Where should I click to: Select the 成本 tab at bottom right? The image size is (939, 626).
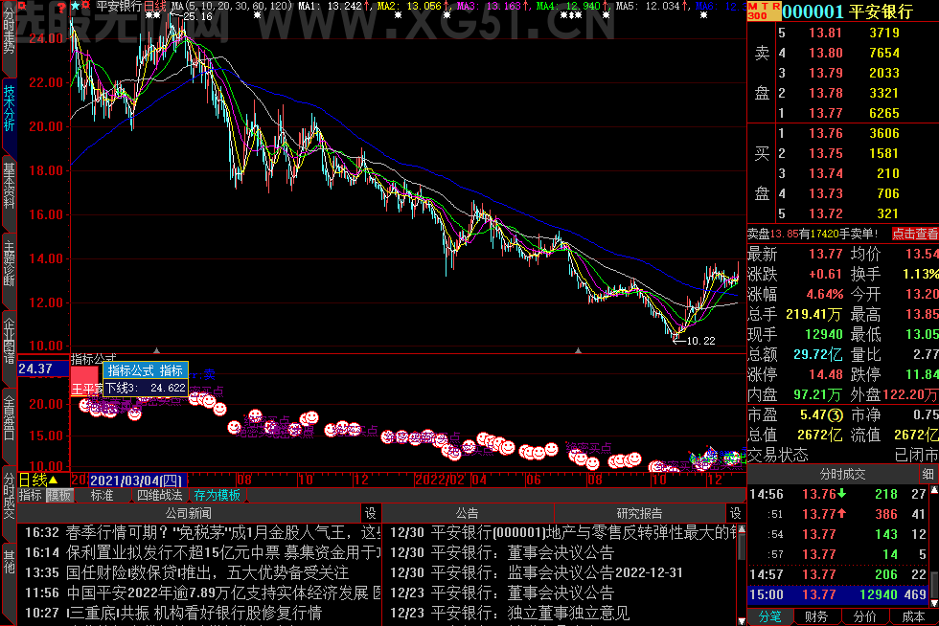tap(913, 617)
